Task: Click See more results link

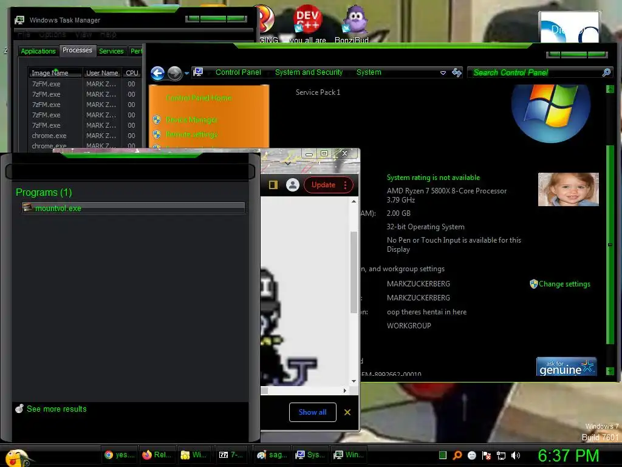Action: click(x=56, y=409)
